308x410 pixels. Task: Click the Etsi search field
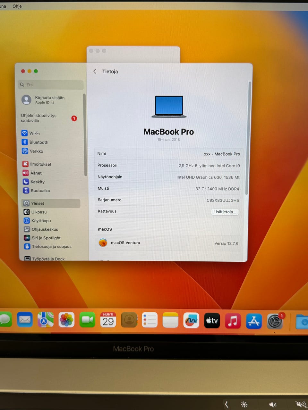click(51, 85)
